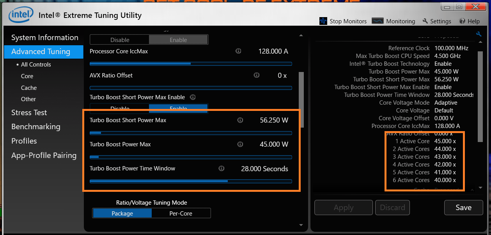491x235 pixels.
Task: Click the 1 Active Core row
Action: point(425,141)
